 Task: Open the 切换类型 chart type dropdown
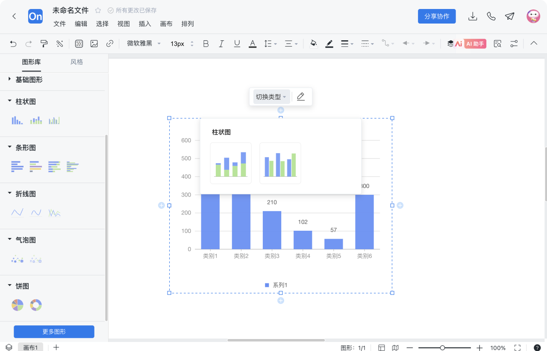click(271, 96)
